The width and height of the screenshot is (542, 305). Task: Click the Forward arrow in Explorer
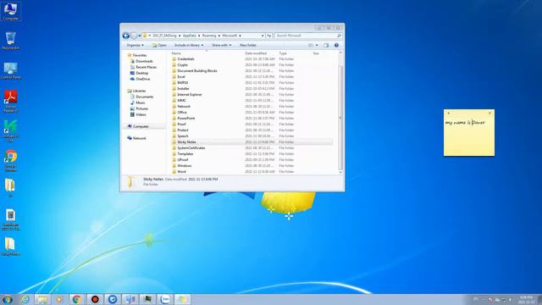(134, 36)
